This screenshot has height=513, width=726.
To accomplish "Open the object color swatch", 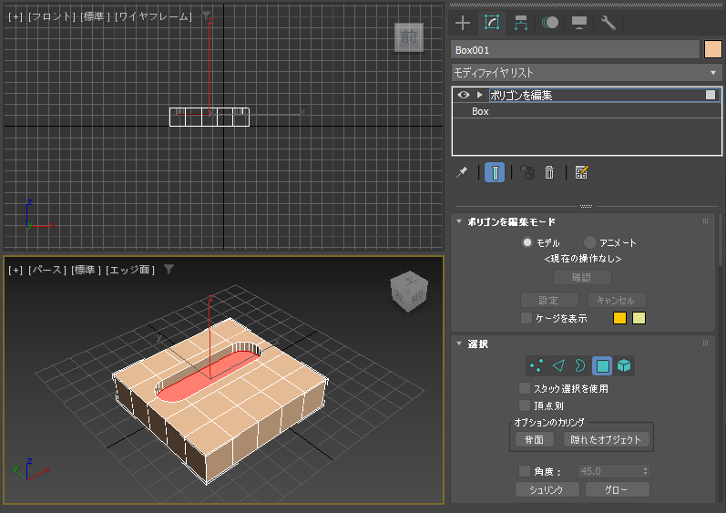I will coord(713,49).
